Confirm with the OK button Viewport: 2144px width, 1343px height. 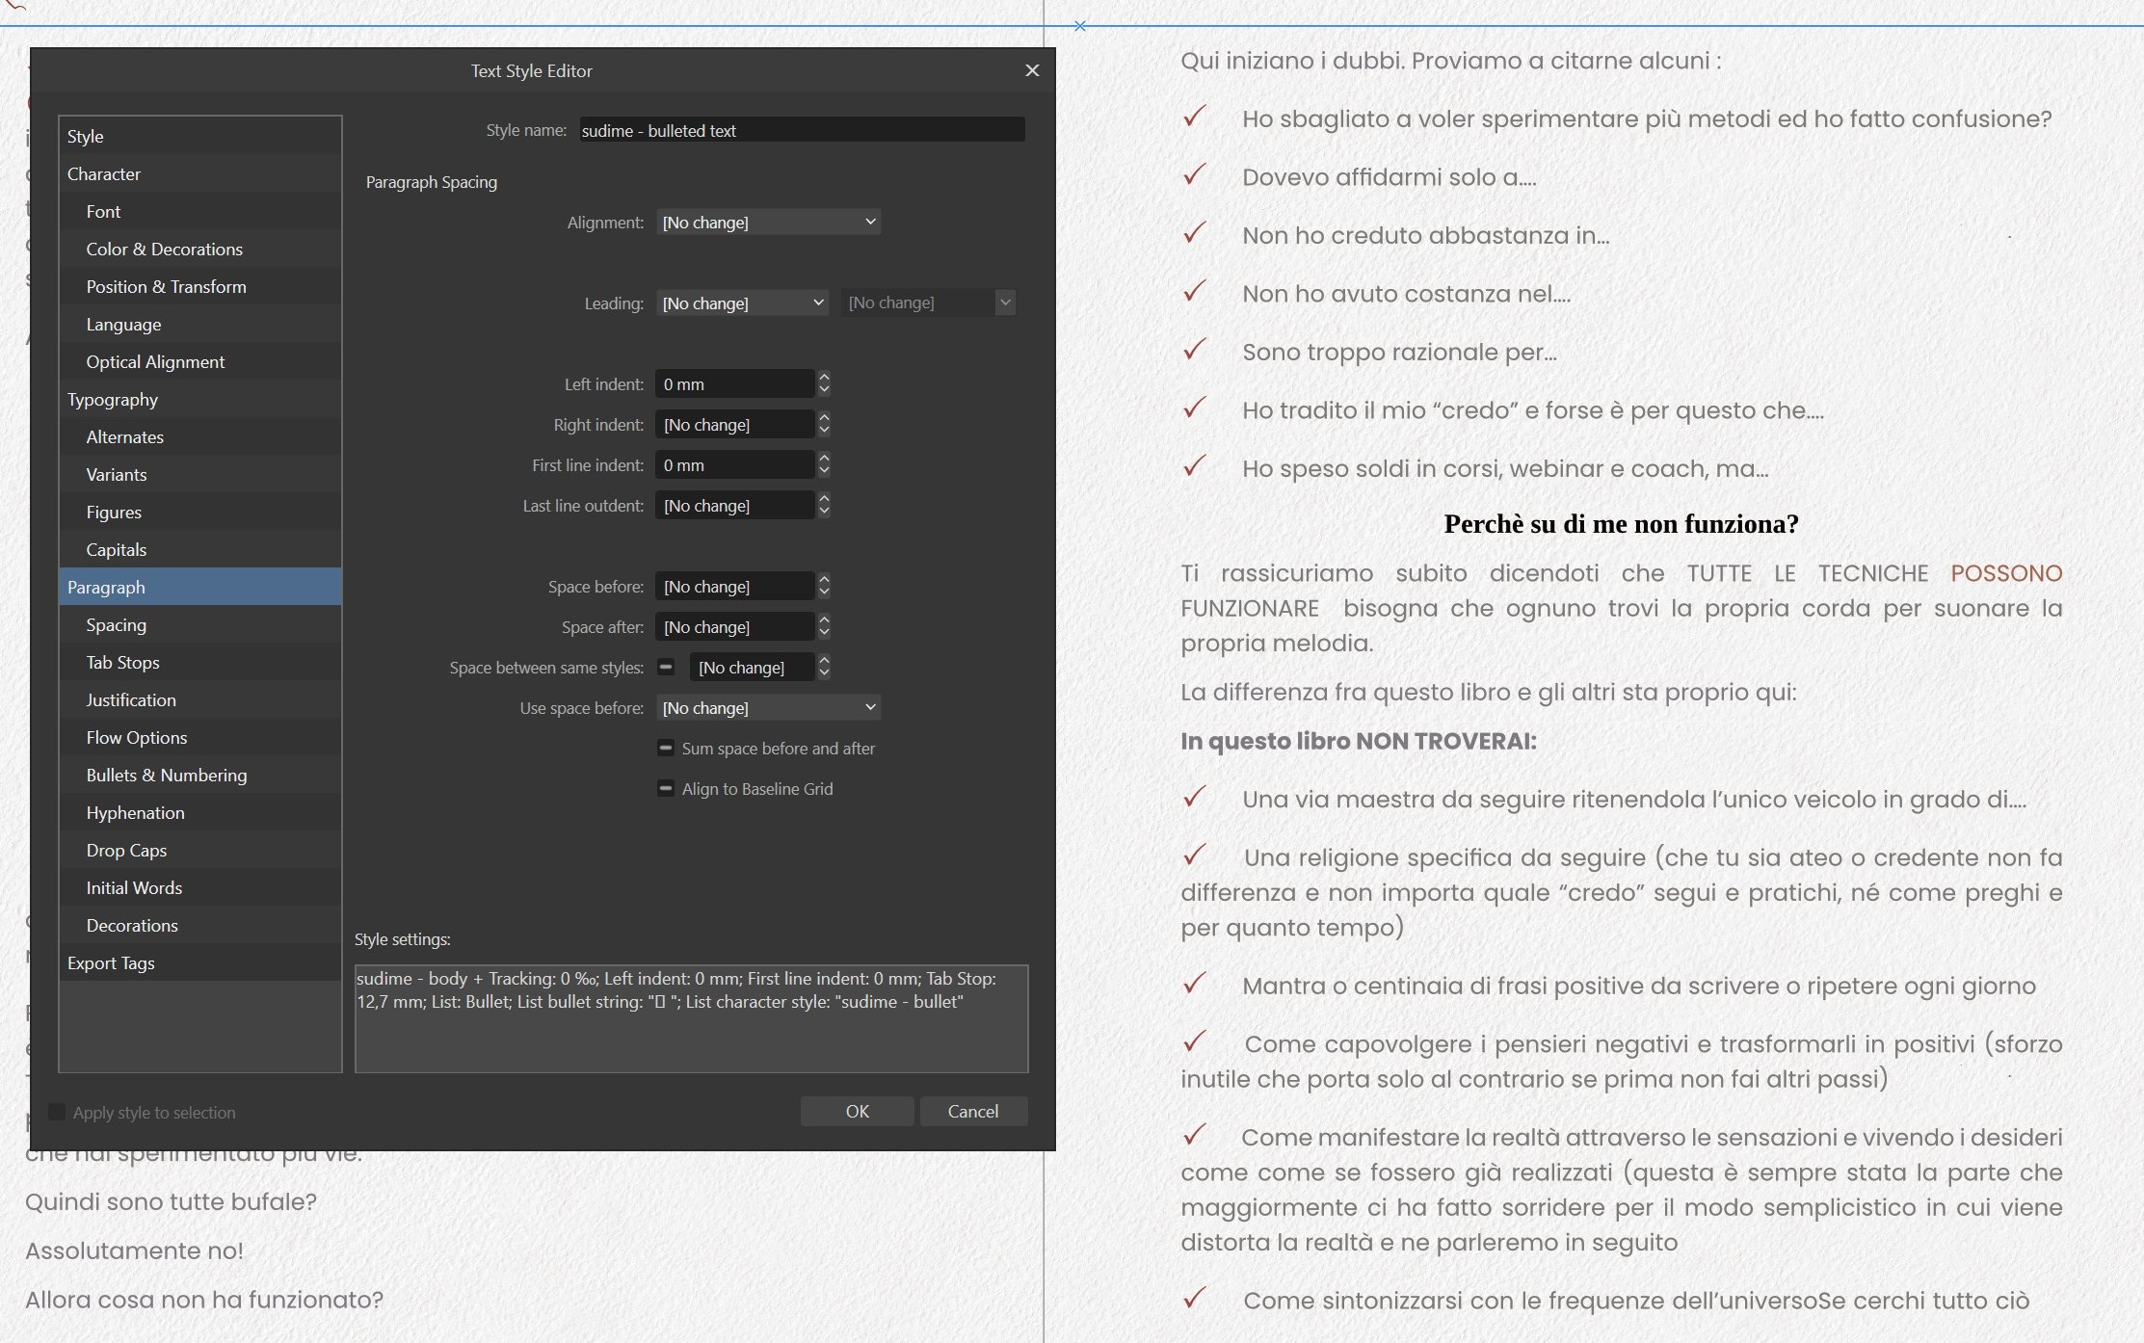point(857,1111)
